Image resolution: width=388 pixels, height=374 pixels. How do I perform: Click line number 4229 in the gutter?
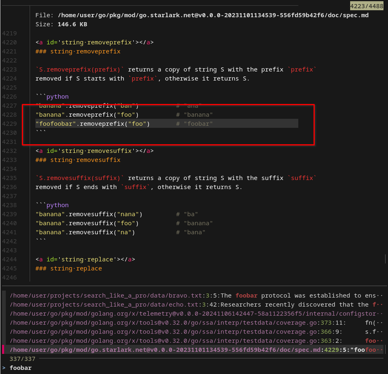pyautogui.click(x=9, y=124)
